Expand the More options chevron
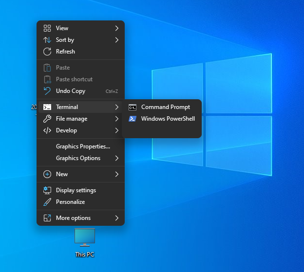Screen dimensions: 304x272 click(x=117, y=218)
